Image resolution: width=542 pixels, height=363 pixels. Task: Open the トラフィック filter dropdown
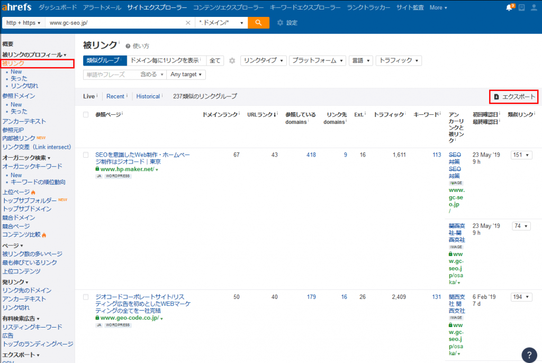[x=399, y=60]
